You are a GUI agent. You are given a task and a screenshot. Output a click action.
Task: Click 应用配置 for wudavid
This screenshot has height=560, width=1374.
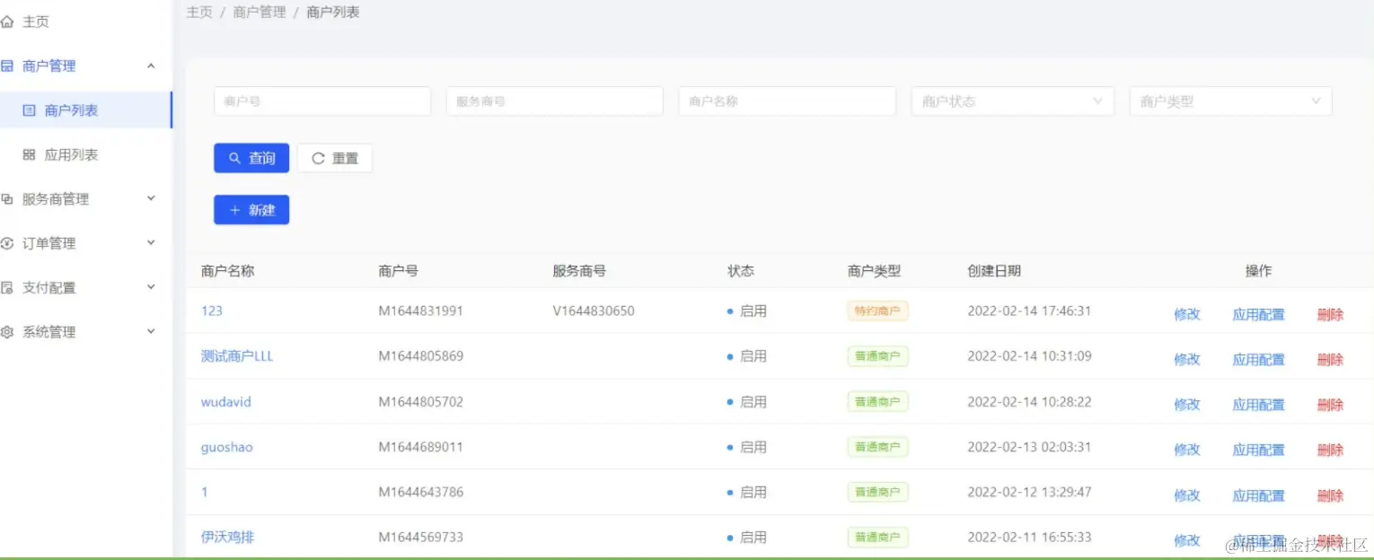pyautogui.click(x=1258, y=405)
